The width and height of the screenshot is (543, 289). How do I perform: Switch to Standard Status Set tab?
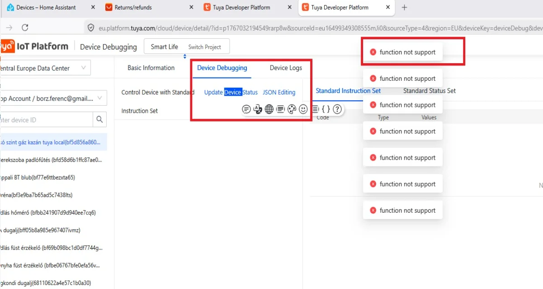pyautogui.click(x=430, y=91)
